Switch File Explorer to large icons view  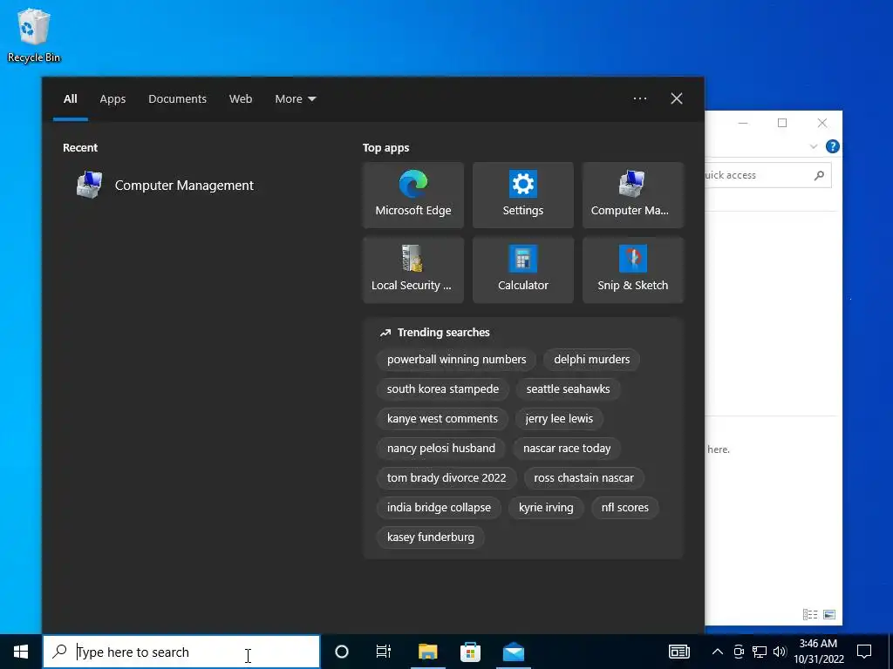point(829,614)
